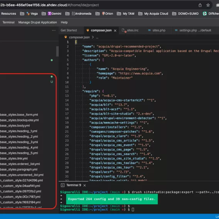Click the Exported 264 config success message
Screen dimensions: 219x219
tap(112, 199)
